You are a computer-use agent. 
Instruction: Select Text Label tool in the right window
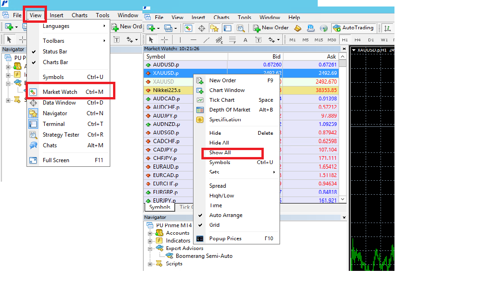(x=259, y=40)
